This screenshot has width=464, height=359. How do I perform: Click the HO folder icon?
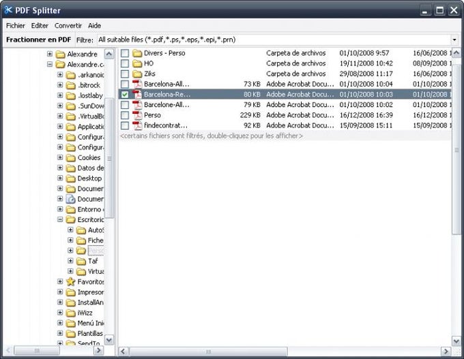(x=137, y=63)
